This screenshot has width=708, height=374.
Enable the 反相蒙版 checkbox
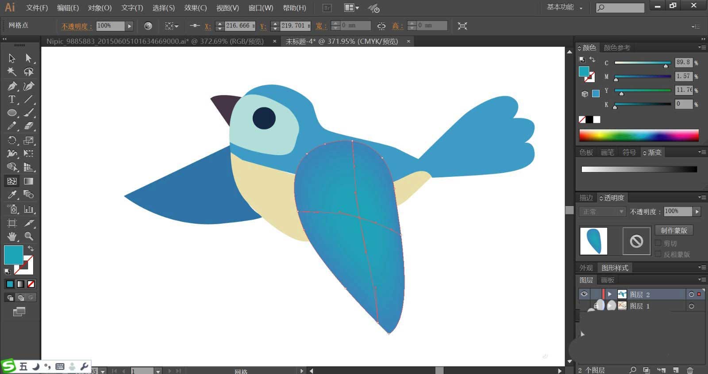coord(658,254)
